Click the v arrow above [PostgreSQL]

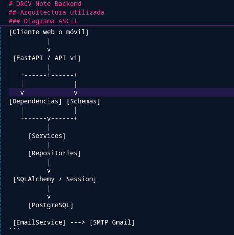49,197
